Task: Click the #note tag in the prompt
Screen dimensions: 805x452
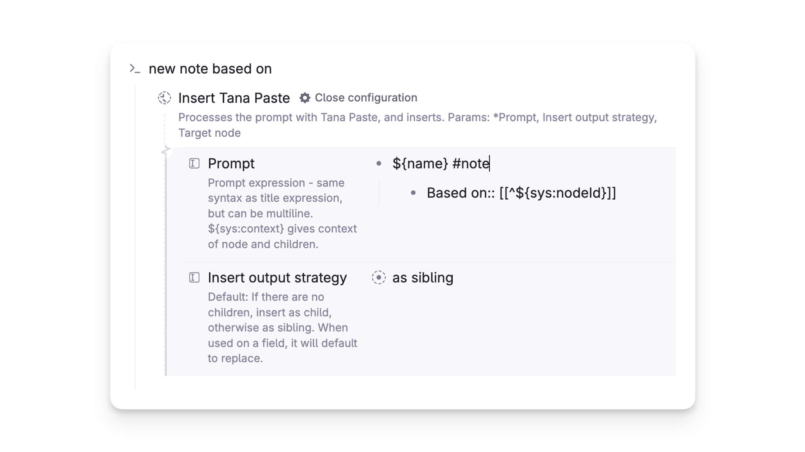Action: 471,163
